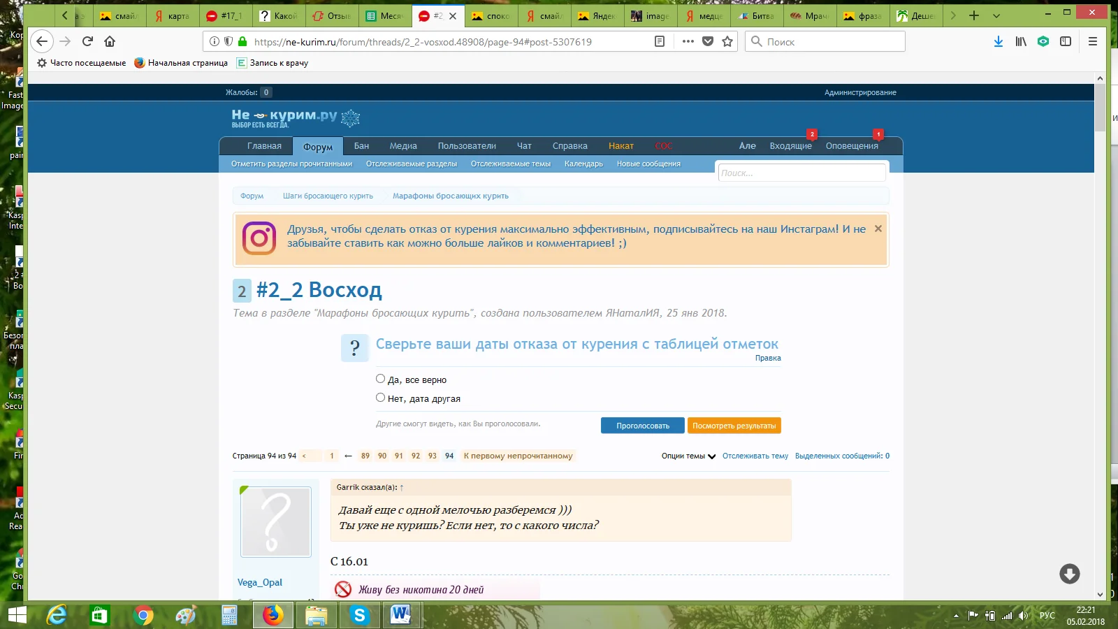Open the Vega_Opal profile link
The height and width of the screenshot is (629, 1118).
click(x=260, y=582)
